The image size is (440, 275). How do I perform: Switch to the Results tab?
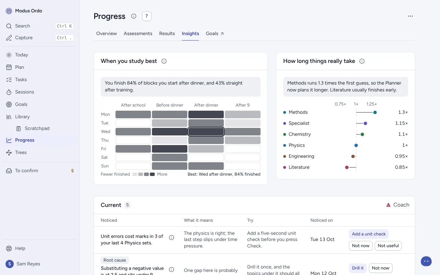167,34
